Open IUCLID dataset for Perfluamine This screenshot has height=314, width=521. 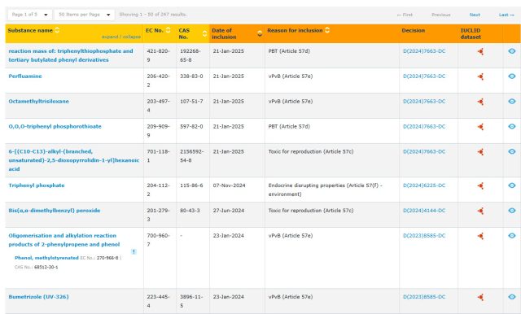click(x=480, y=76)
